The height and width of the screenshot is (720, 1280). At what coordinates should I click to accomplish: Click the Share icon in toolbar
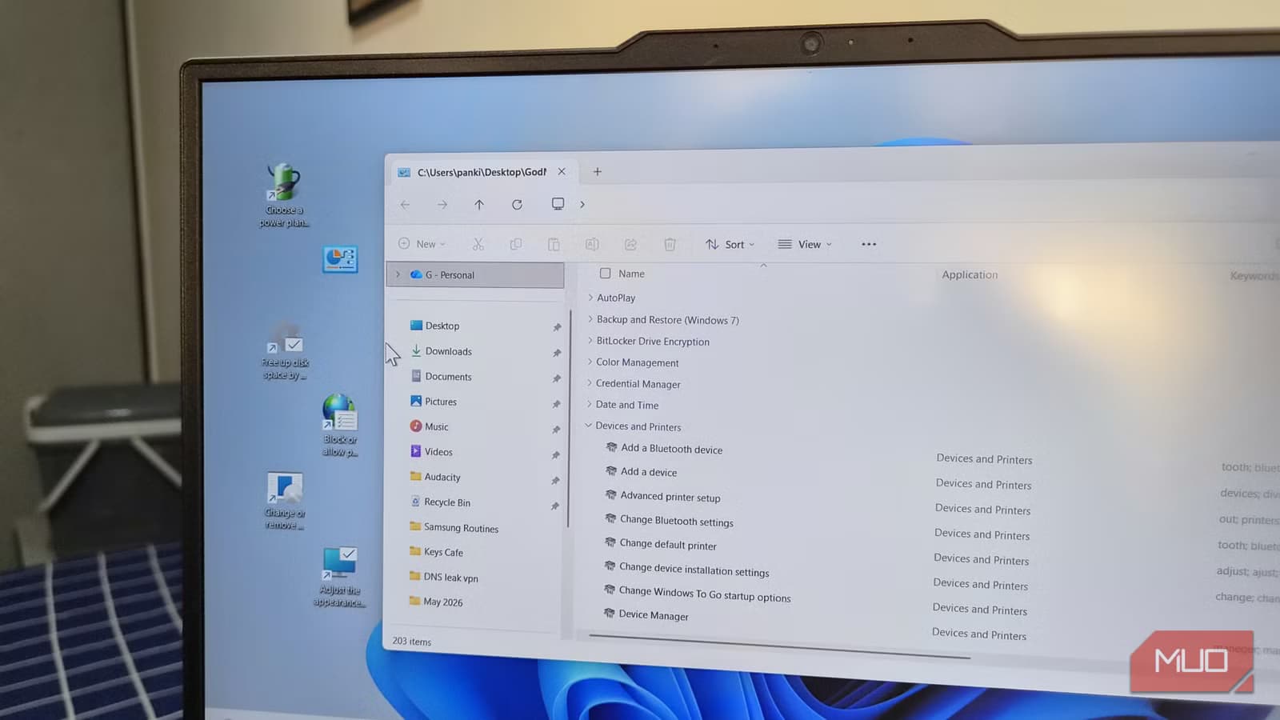pyautogui.click(x=630, y=244)
